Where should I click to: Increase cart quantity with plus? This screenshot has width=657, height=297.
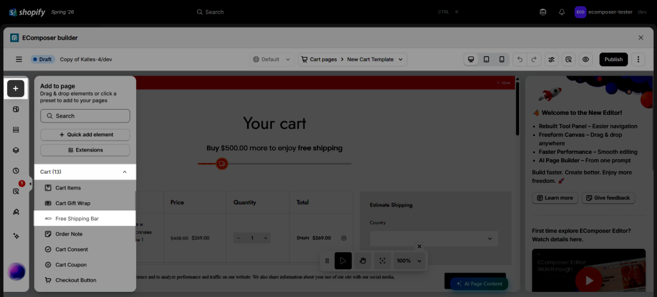click(265, 238)
